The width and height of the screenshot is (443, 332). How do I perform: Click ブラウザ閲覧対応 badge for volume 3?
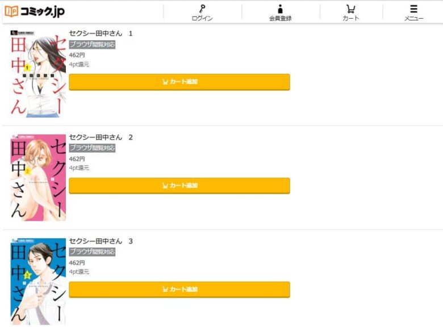(92, 252)
